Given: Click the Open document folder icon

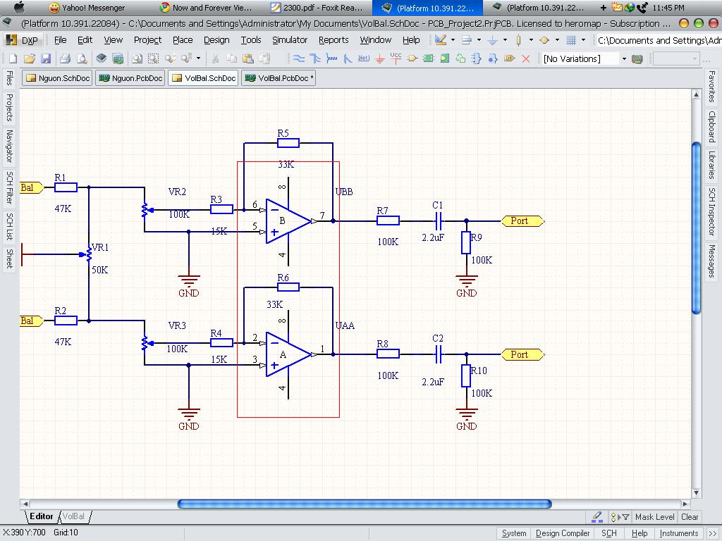Looking at the screenshot, I should pyautogui.click(x=29, y=58).
